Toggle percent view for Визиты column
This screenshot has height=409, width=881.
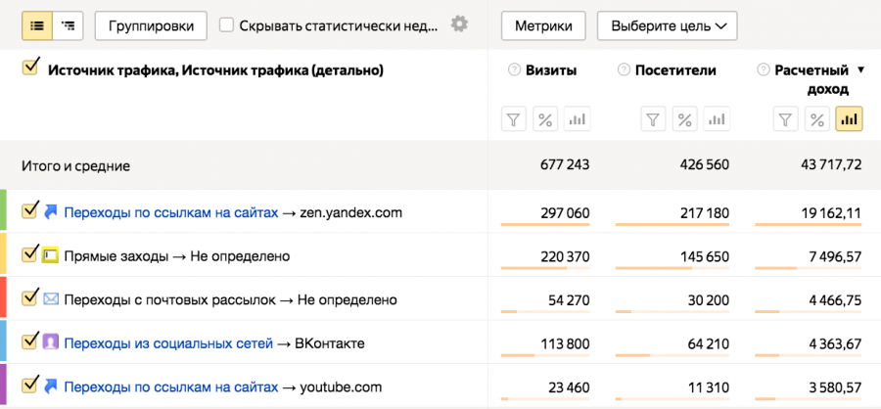coord(545,119)
